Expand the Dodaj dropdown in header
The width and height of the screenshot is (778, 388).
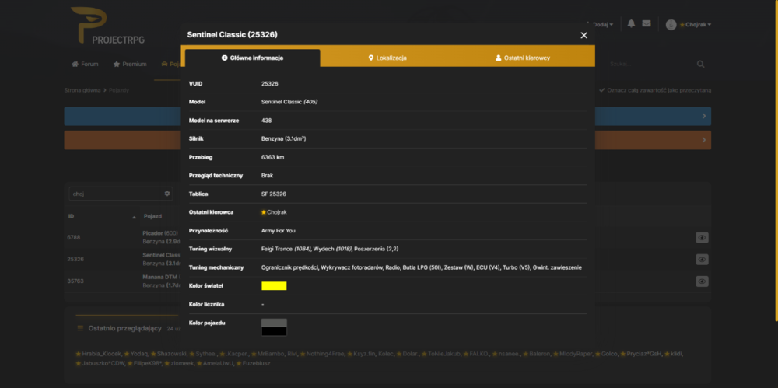tap(602, 24)
